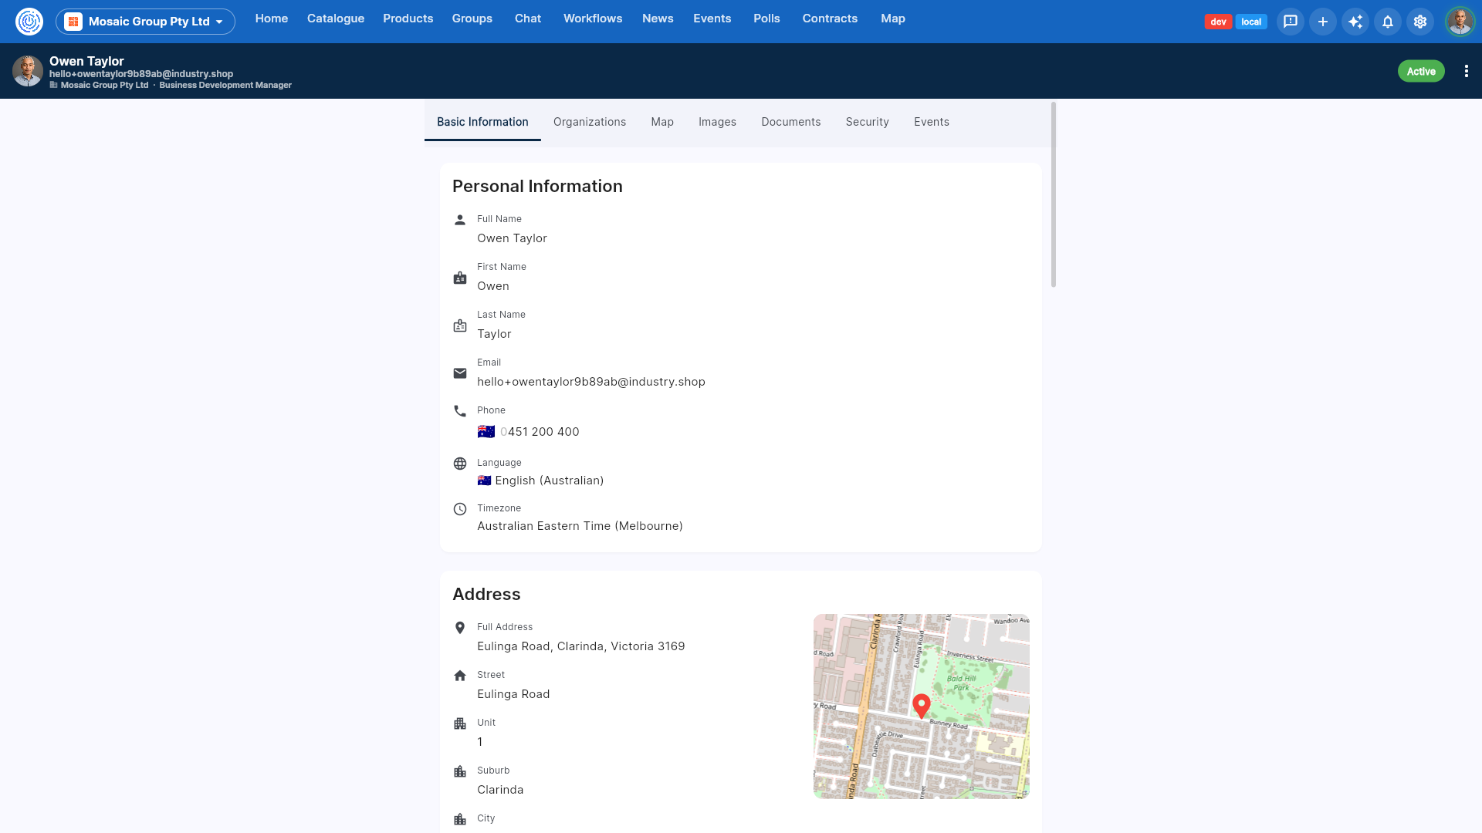Screen dimensions: 1482x833
Task: Open Events in the top navigation bar
Action: (712, 19)
